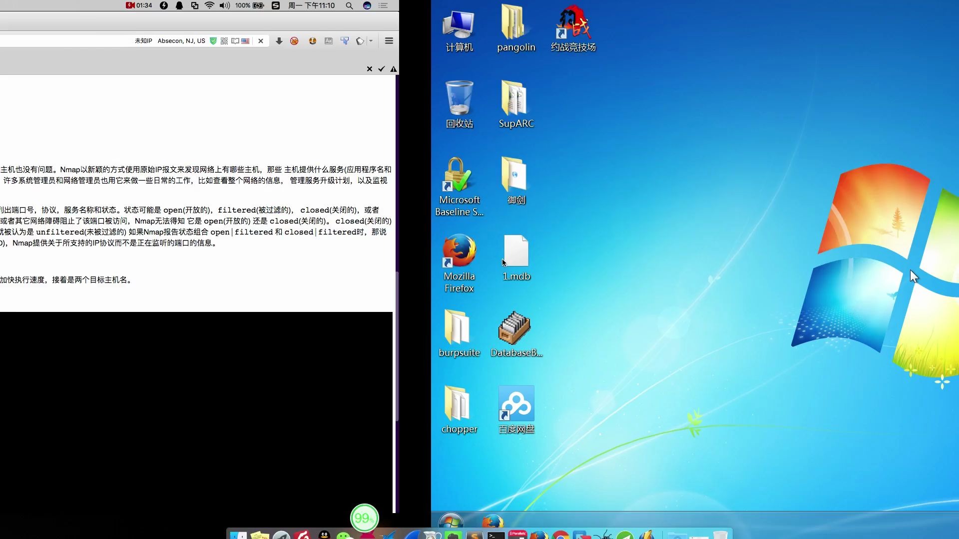Select the 约战竞技场 shortcut icon
The width and height of the screenshot is (959, 539).
(573, 29)
